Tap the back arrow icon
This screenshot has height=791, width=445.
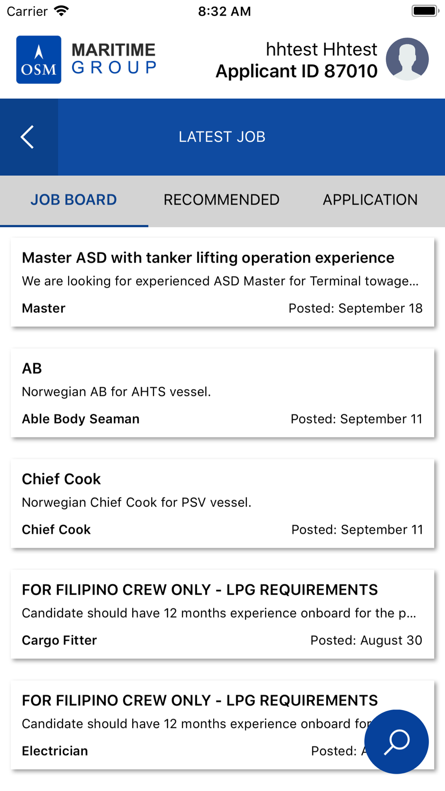point(28,137)
